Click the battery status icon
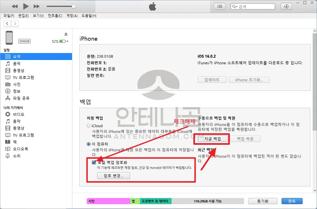The height and width of the screenshot is (209, 317). coord(64,41)
